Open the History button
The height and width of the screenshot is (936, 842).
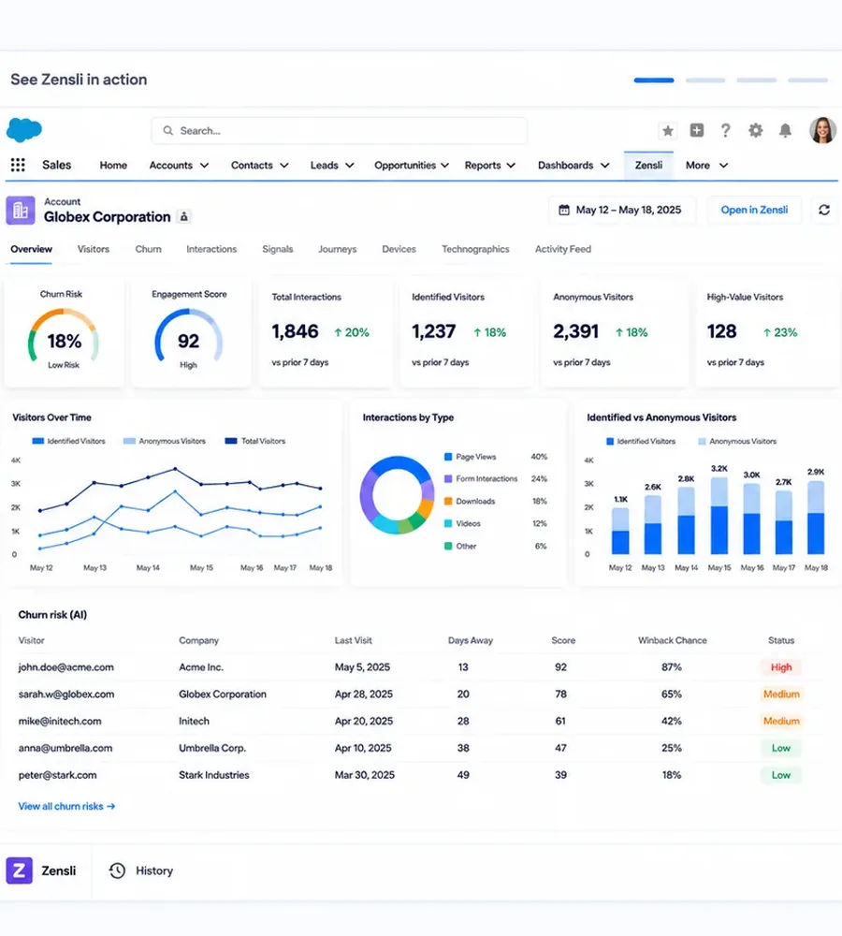tap(141, 870)
